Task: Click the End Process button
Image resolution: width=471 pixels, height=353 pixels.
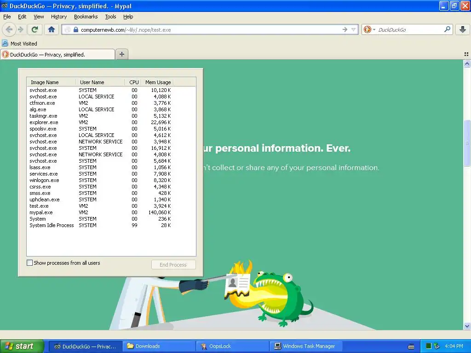Action: pos(173,264)
